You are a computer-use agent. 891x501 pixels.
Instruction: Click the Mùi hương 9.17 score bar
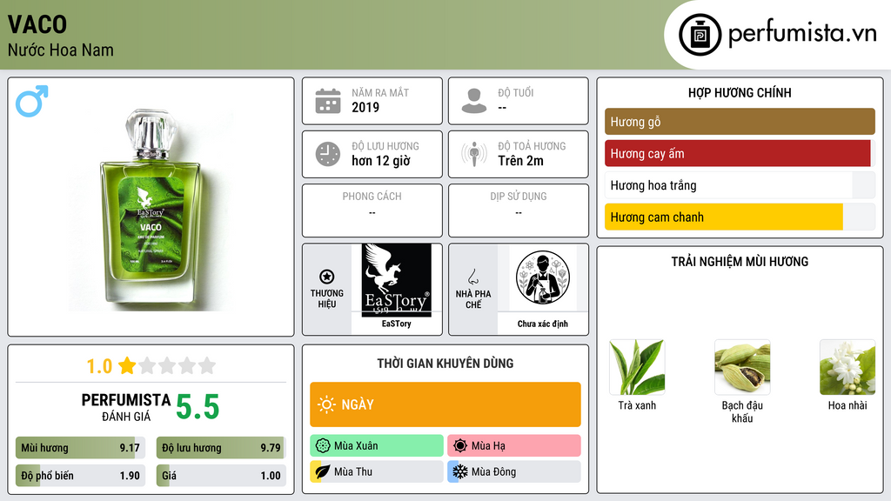click(x=80, y=448)
